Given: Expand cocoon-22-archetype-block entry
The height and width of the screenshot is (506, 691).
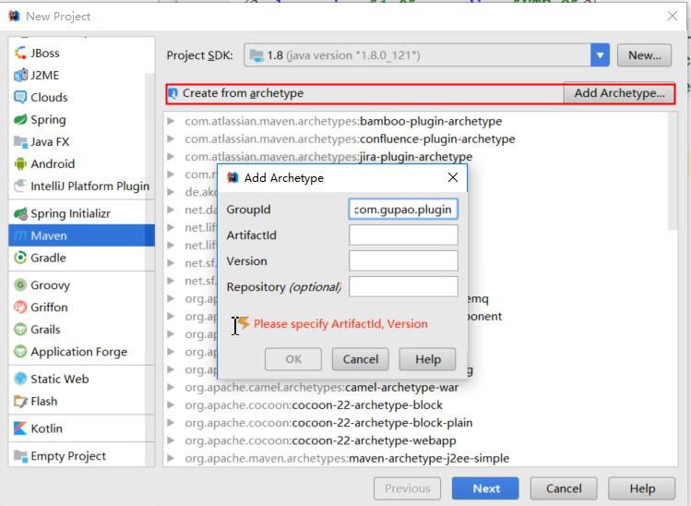Looking at the screenshot, I should coord(171,405).
